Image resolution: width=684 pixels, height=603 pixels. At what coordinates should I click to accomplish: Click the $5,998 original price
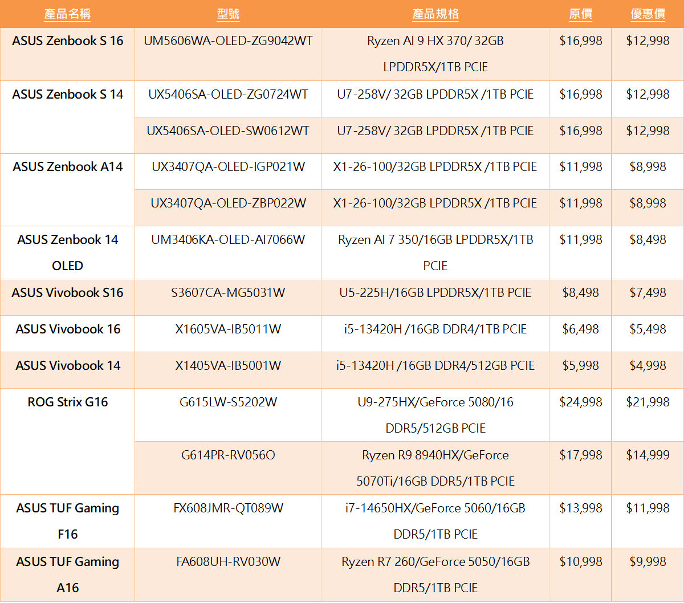click(x=580, y=365)
